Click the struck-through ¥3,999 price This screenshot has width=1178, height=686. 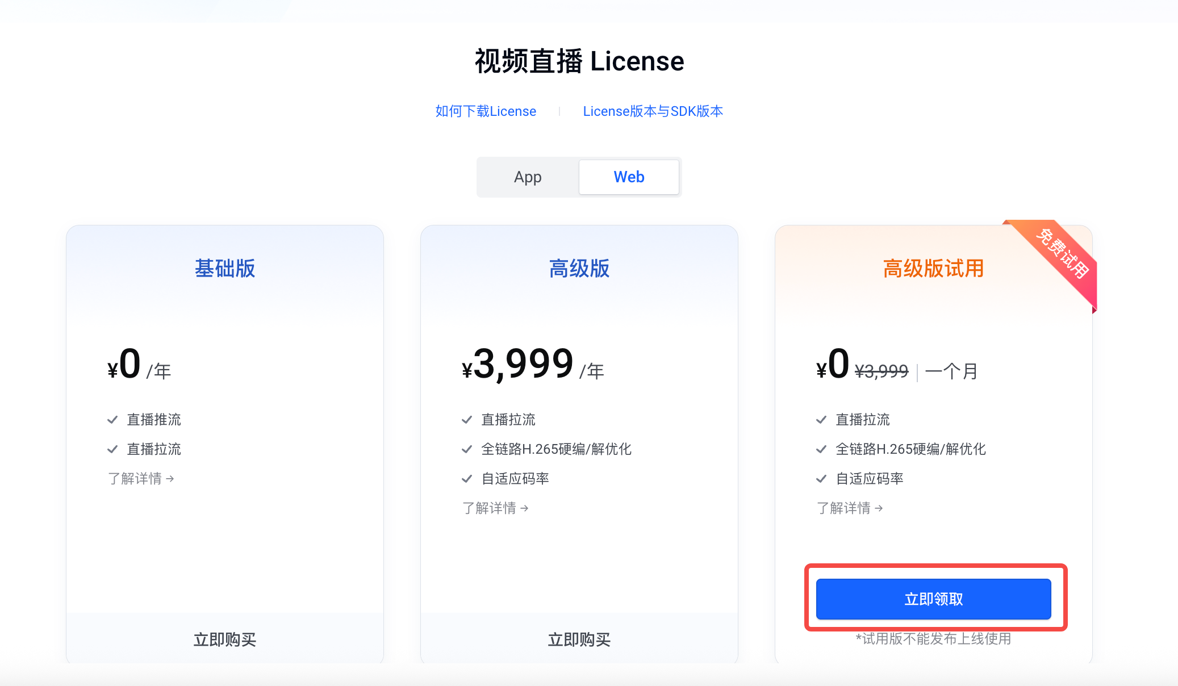(882, 371)
